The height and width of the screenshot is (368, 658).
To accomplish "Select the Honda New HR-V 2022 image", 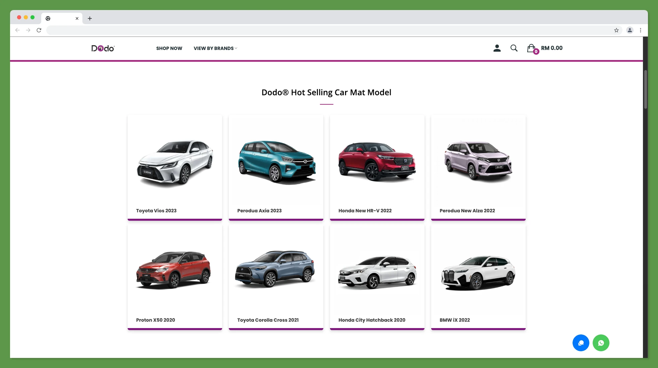I will point(377,161).
